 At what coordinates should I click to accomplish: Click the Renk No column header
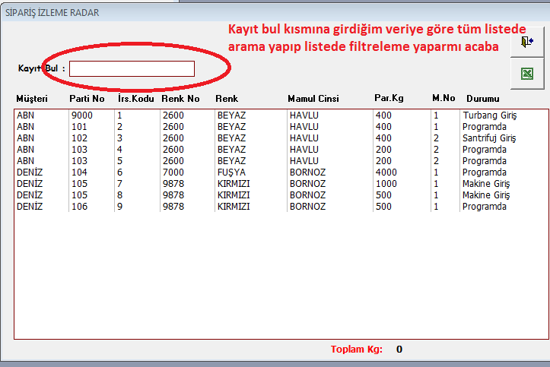(x=180, y=99)
